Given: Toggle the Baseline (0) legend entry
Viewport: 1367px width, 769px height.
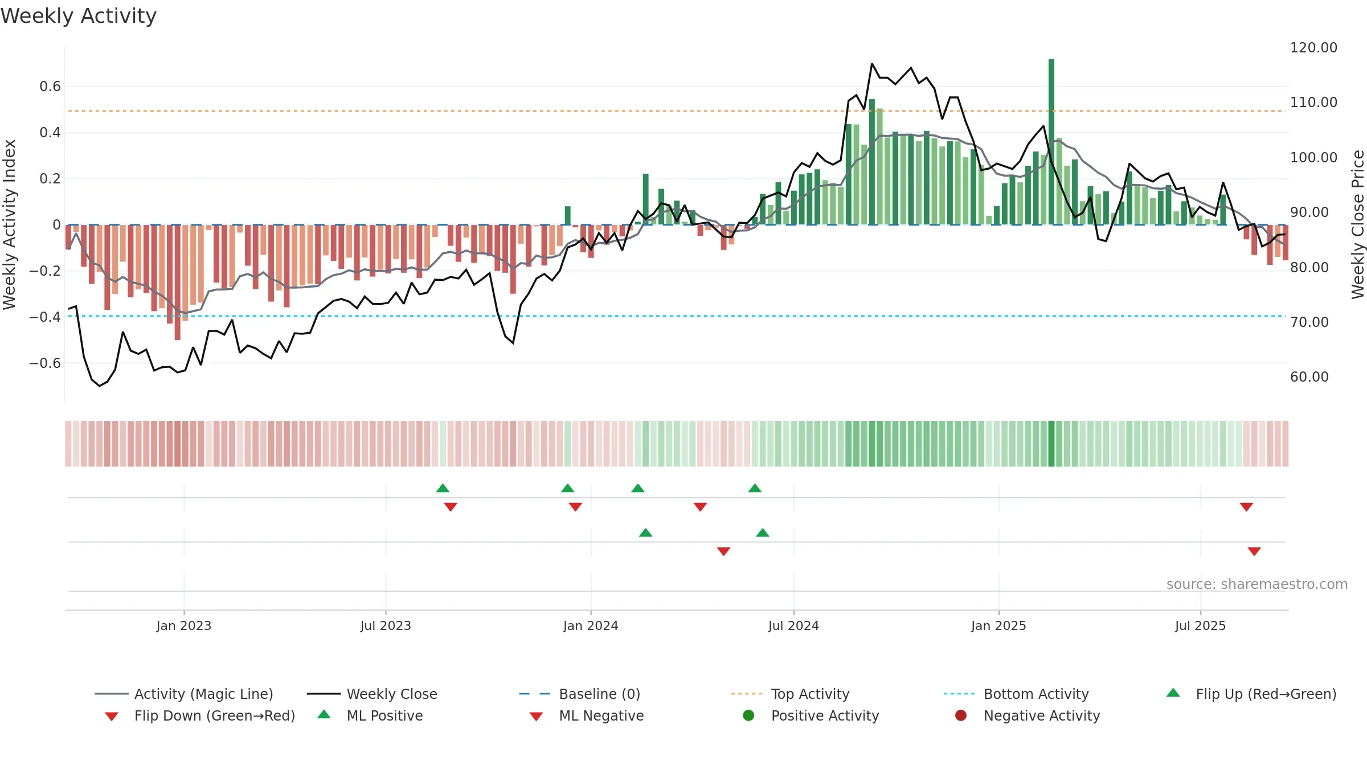Looking at the screenshot, I should click(580, 694).
